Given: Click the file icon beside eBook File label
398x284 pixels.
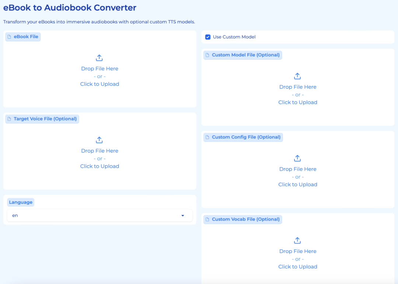Looking at the screenshot, I should [10, 37].
